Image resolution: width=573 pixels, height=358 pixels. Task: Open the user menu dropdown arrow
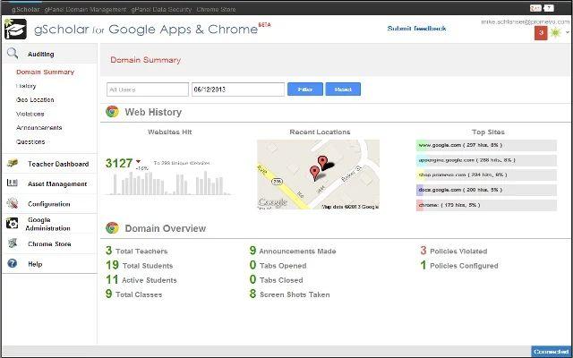[x=567, y=32]
